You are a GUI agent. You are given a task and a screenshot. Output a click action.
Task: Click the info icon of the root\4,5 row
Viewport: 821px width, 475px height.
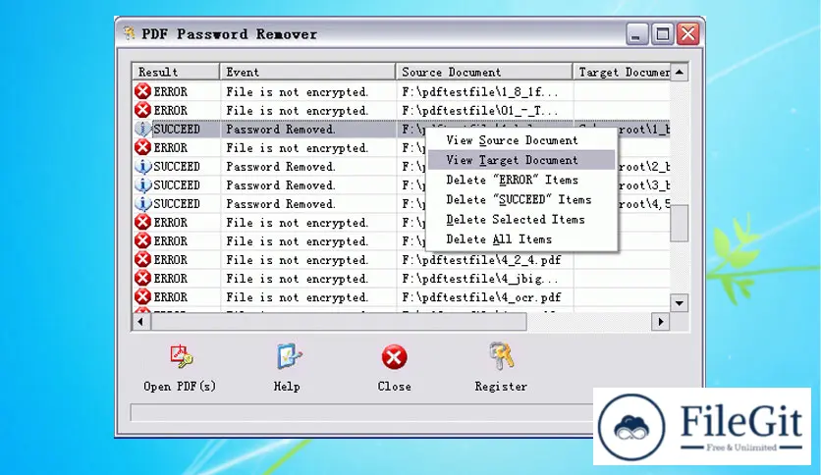click(x=142, y=204)
